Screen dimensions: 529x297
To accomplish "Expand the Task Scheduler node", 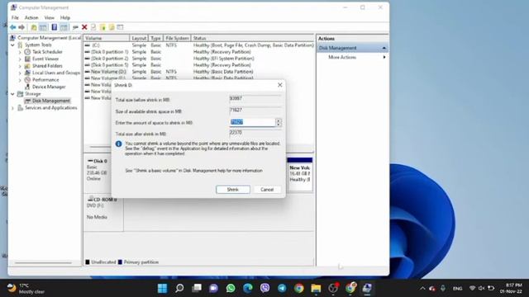I will (20, 52).
